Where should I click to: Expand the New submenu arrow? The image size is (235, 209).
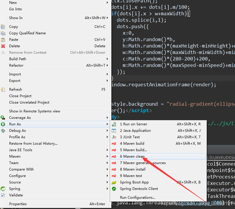point(107,3)
